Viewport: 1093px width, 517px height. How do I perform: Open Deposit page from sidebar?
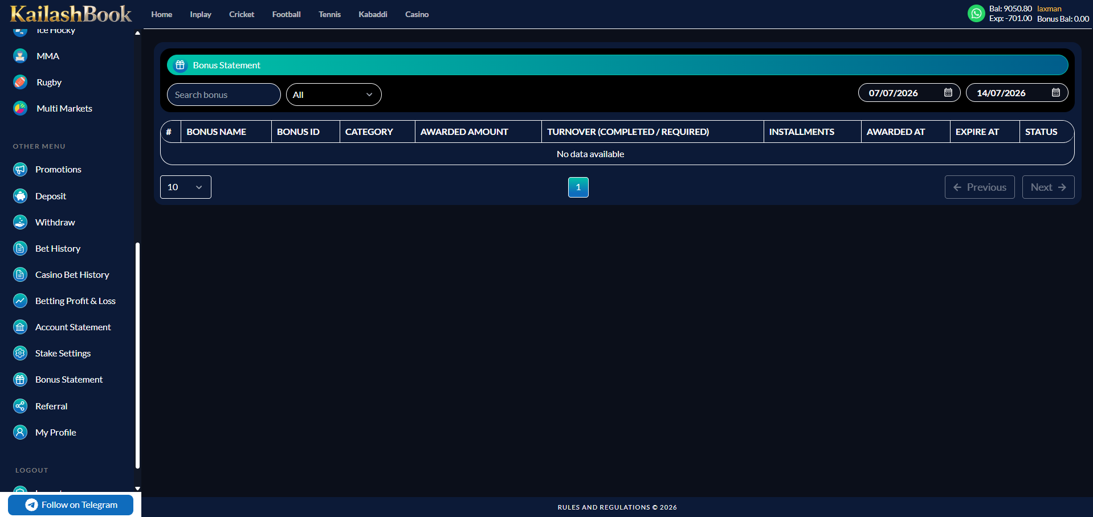tap(51, 196)
